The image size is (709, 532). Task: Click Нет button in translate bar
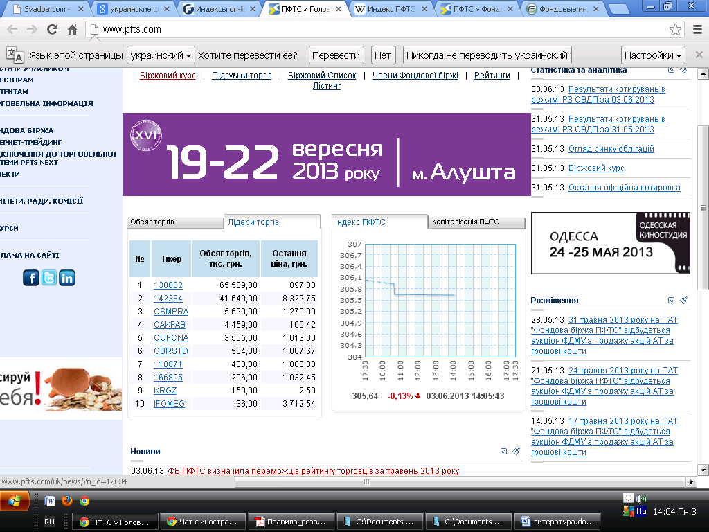382,55
